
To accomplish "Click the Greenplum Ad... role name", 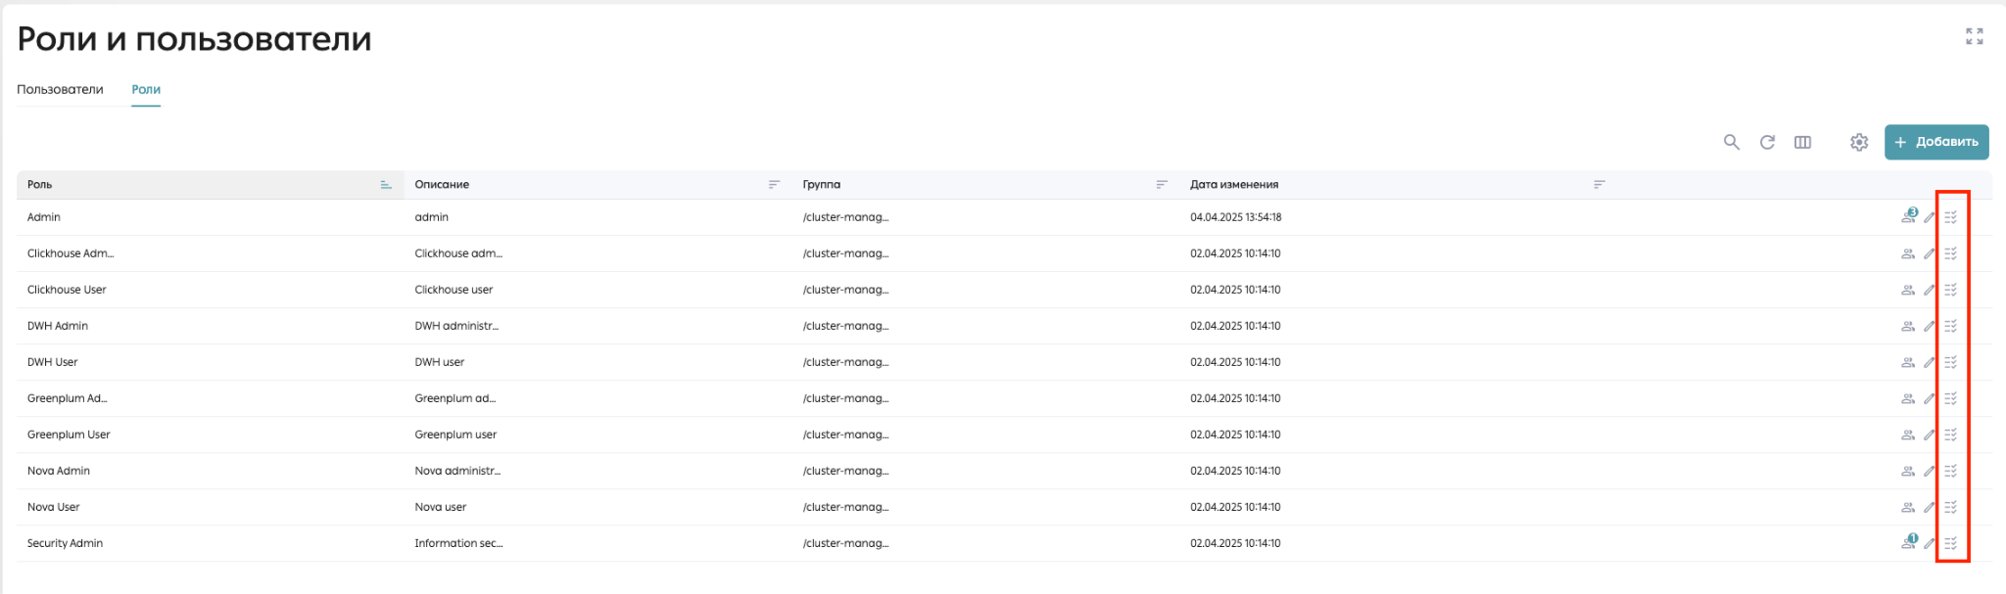I will tap(68, 398).
